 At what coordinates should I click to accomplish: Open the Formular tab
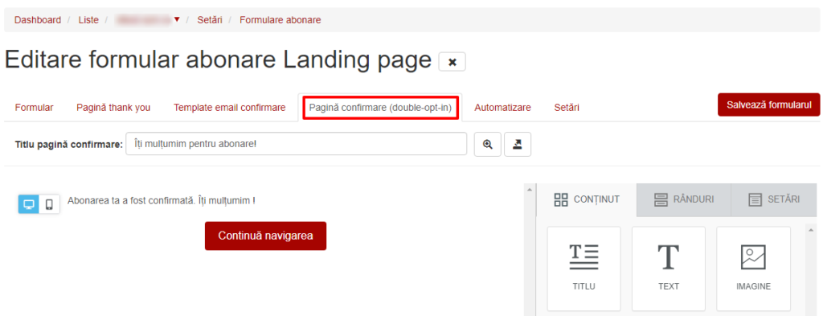point(34,108)
